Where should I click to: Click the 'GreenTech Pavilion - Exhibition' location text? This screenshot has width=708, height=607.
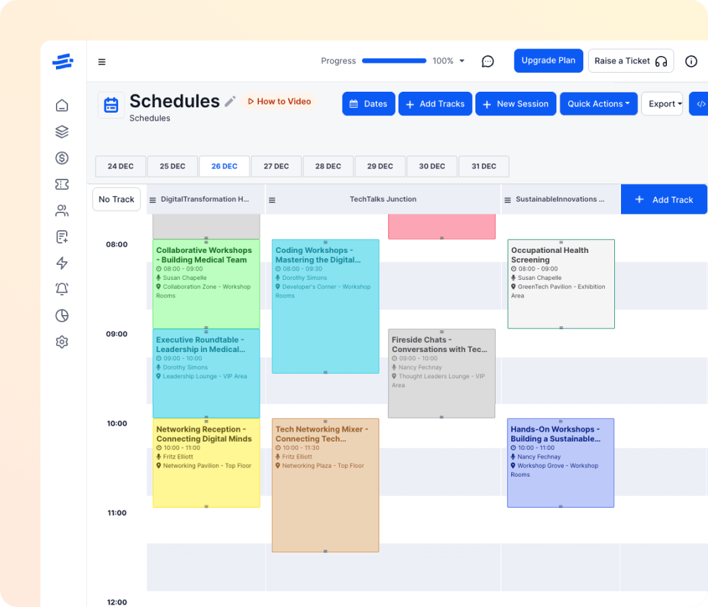coord(561,287)
